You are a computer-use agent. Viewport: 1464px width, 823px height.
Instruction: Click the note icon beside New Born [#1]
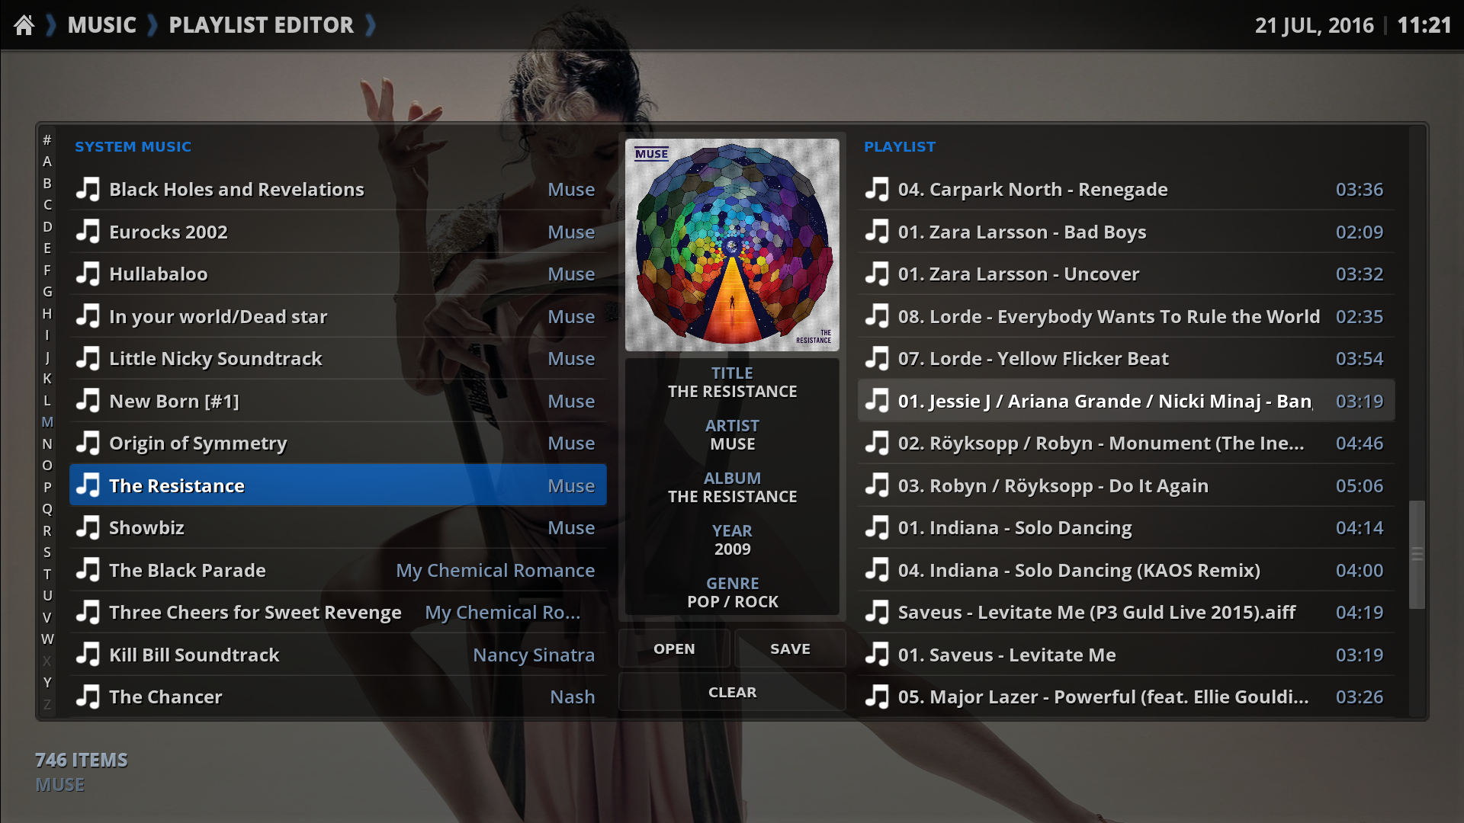point(88,401)
